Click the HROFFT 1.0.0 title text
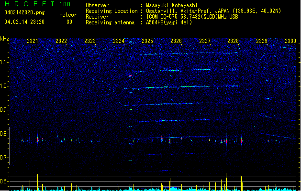The width and height of the screenshot is (301, 191). click(x=37, y=4)
